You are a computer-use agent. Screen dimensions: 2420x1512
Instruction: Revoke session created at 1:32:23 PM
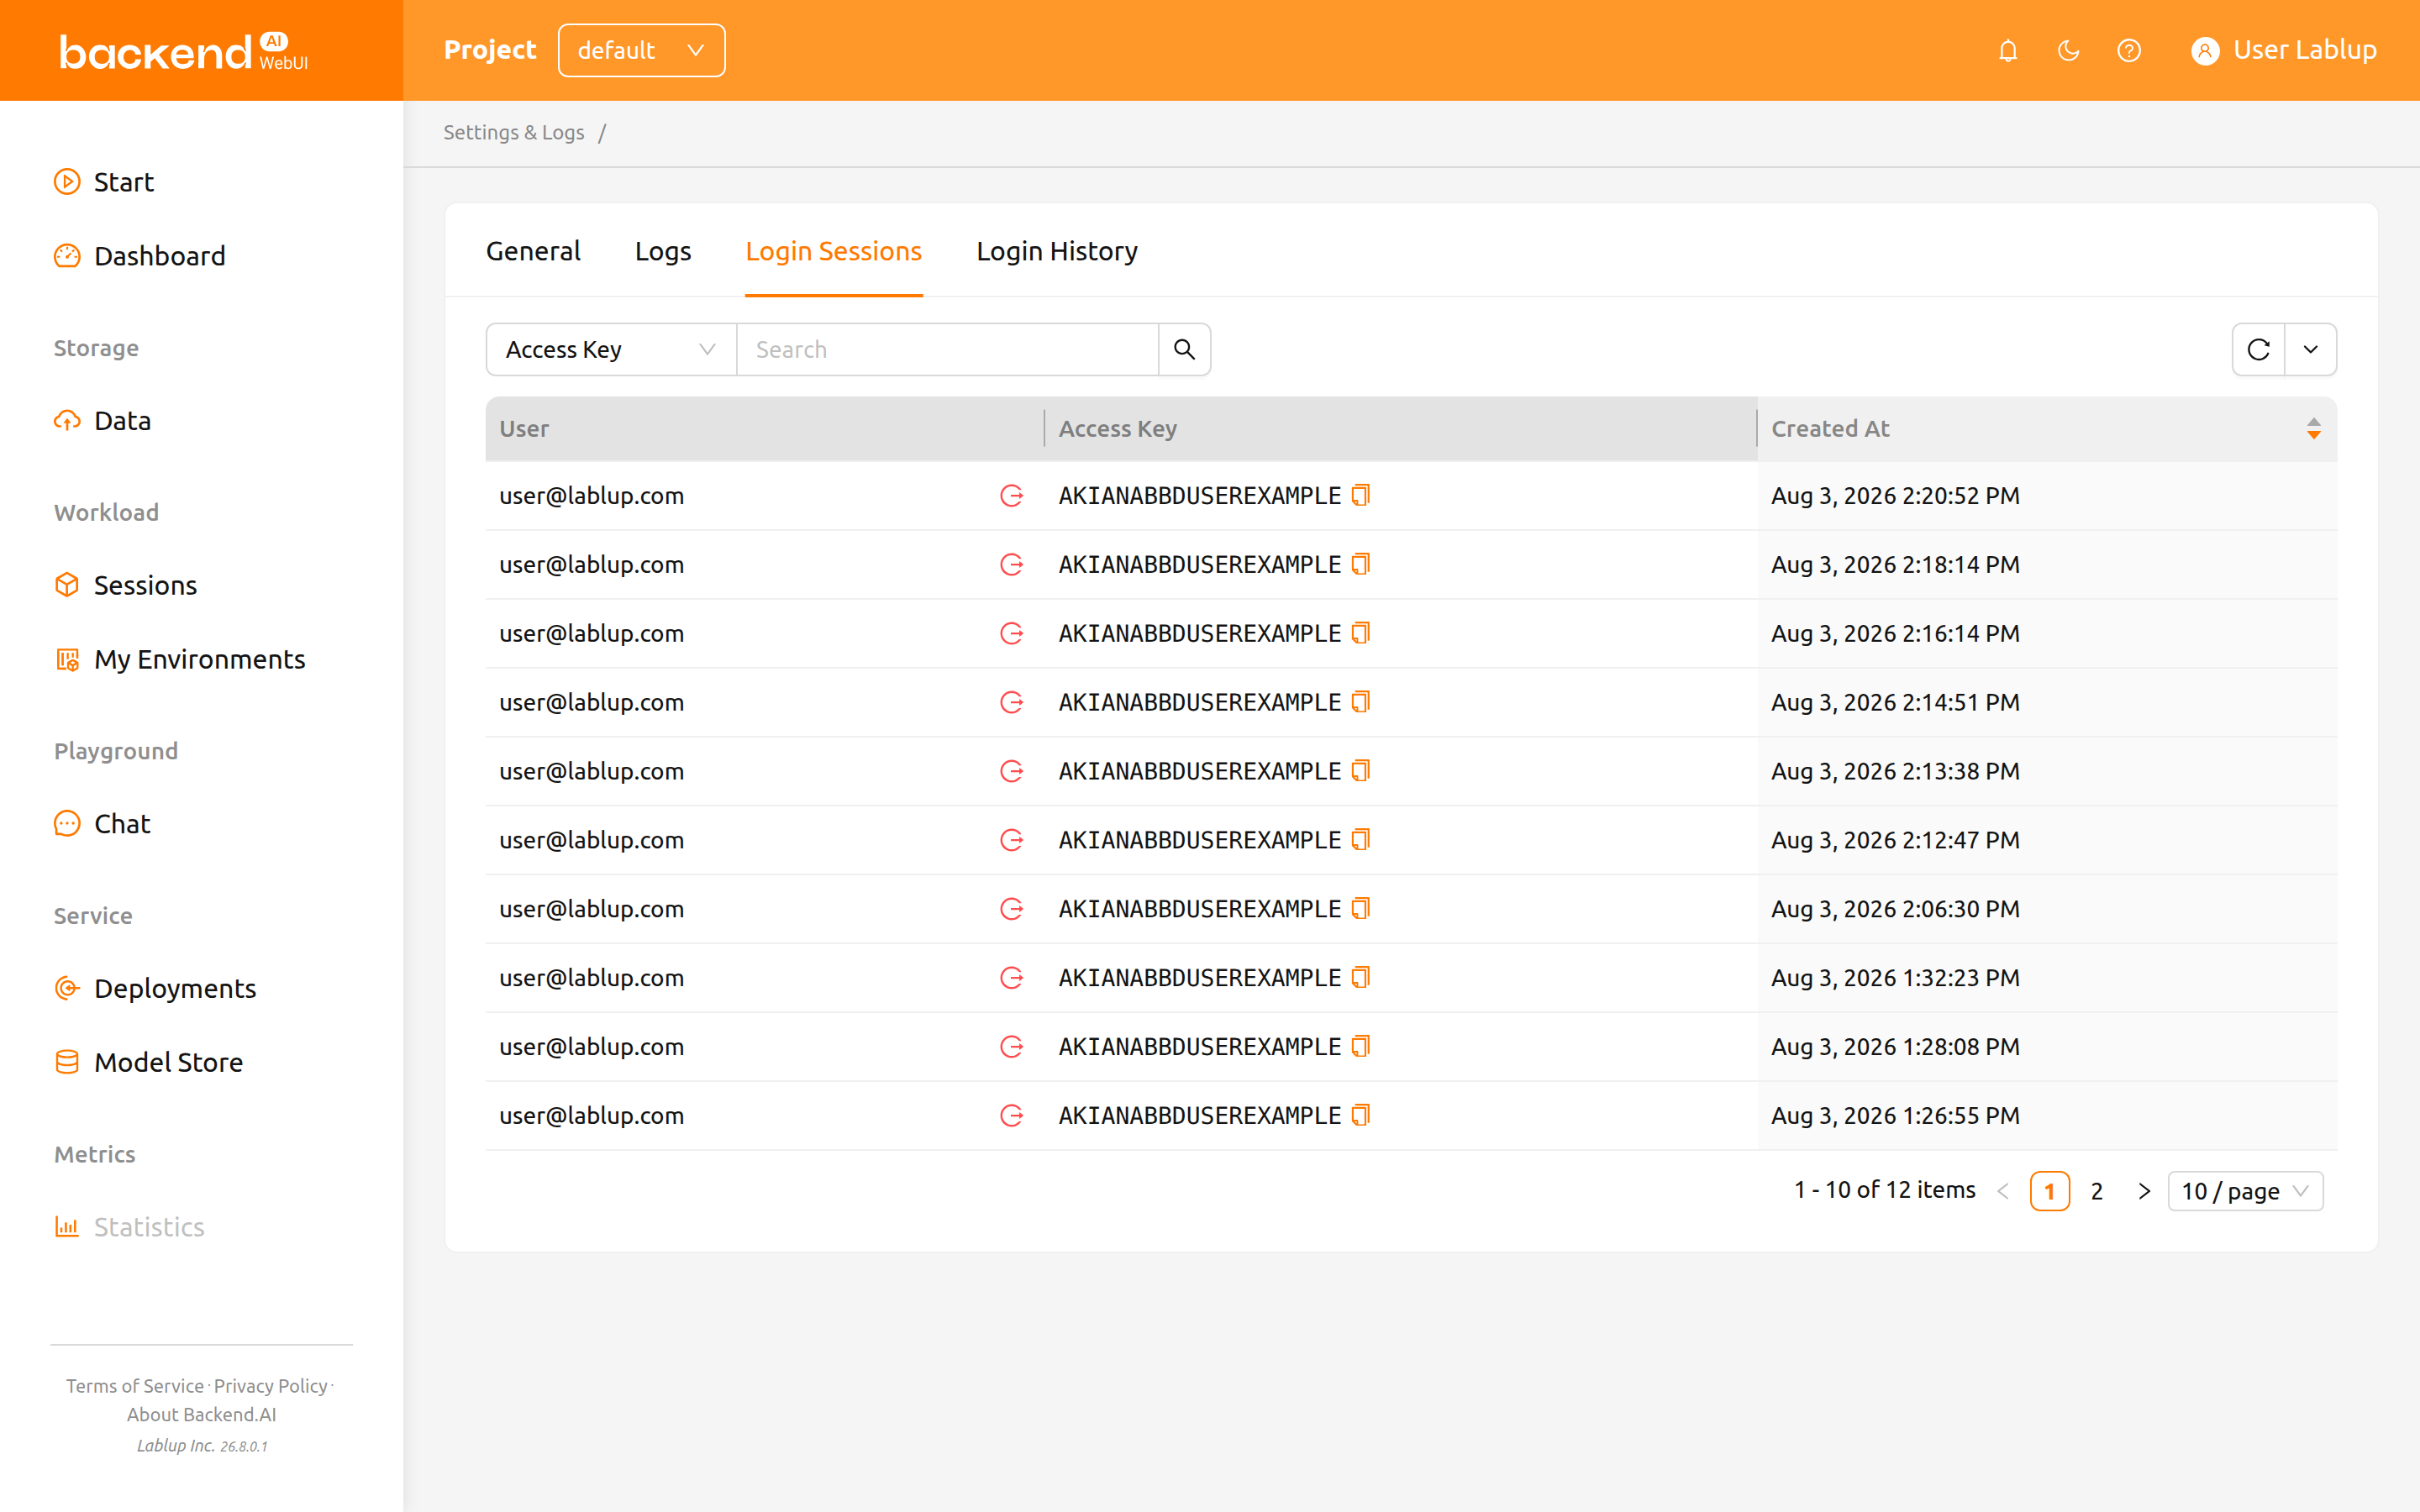pyautogui.click(x=1012, y=978)
